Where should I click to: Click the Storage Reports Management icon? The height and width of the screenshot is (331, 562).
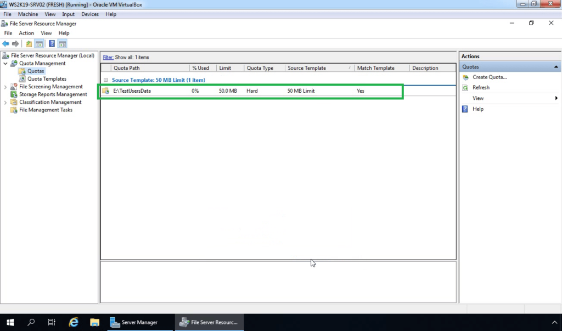coord(14,94)
